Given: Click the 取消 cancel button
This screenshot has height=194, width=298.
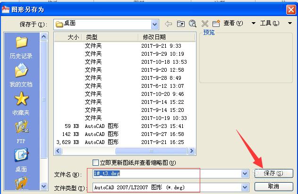Looking at the screenshot, I should (273, 186).
